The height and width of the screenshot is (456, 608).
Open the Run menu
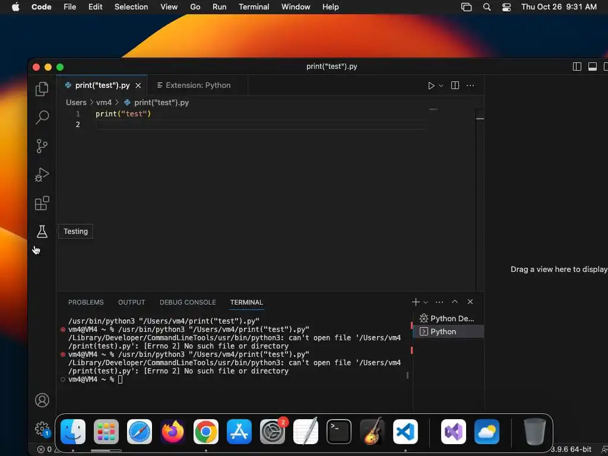tap(220, 7)
